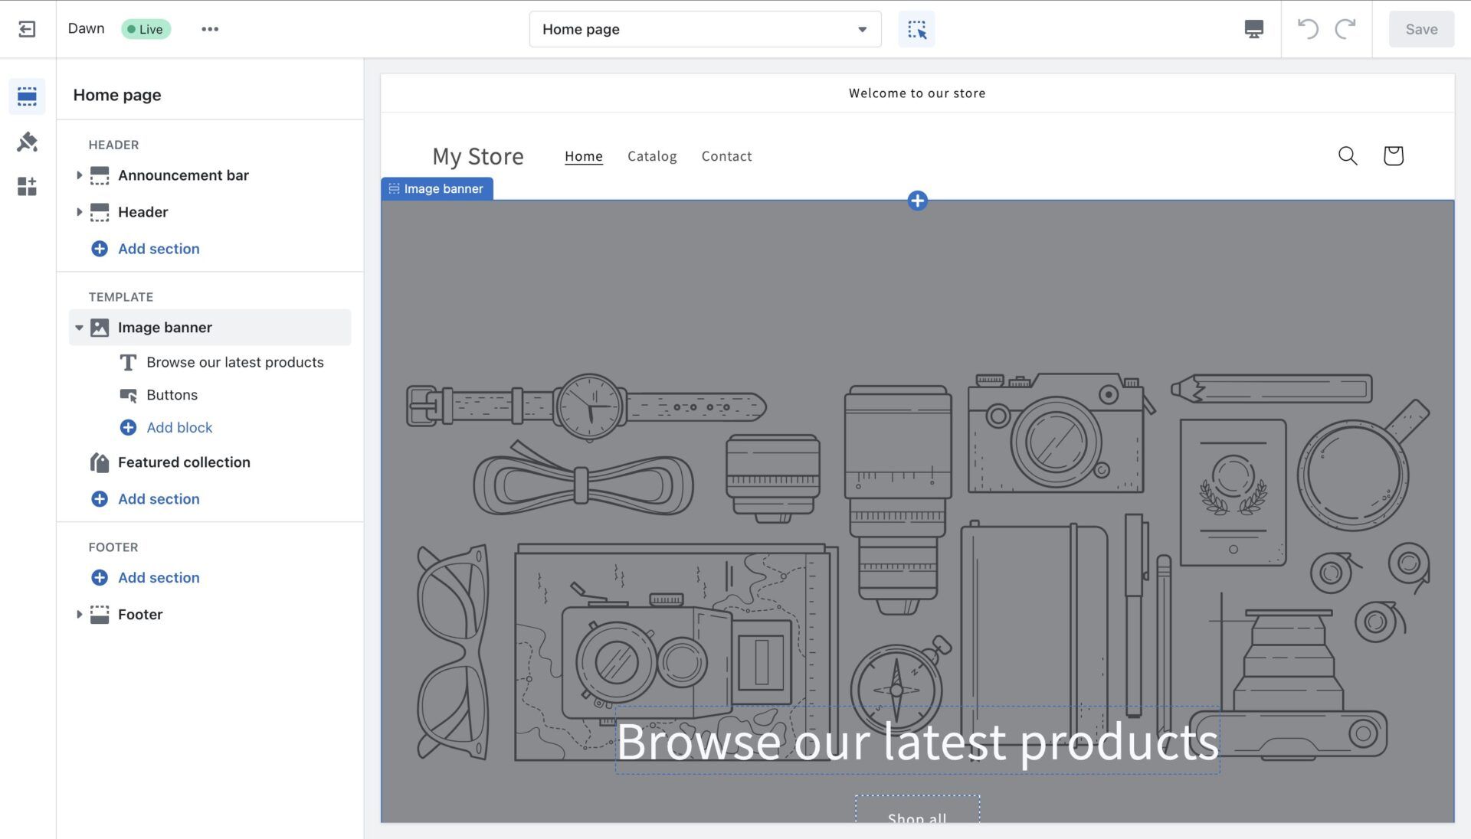Click the search magnifier in store preview
The image size is (1471, 839).
(x=1348, y=156)
